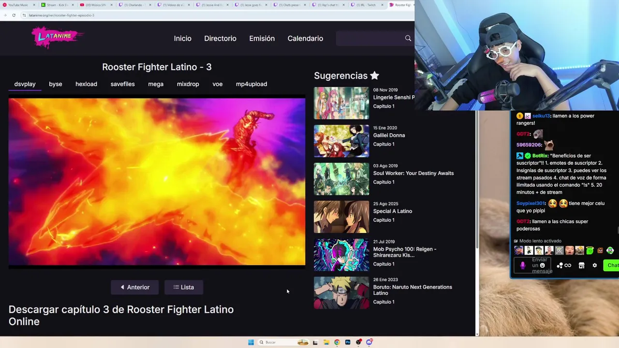Select the voe video server tab
Screen dimensions: 619x348
coord(218,84)
